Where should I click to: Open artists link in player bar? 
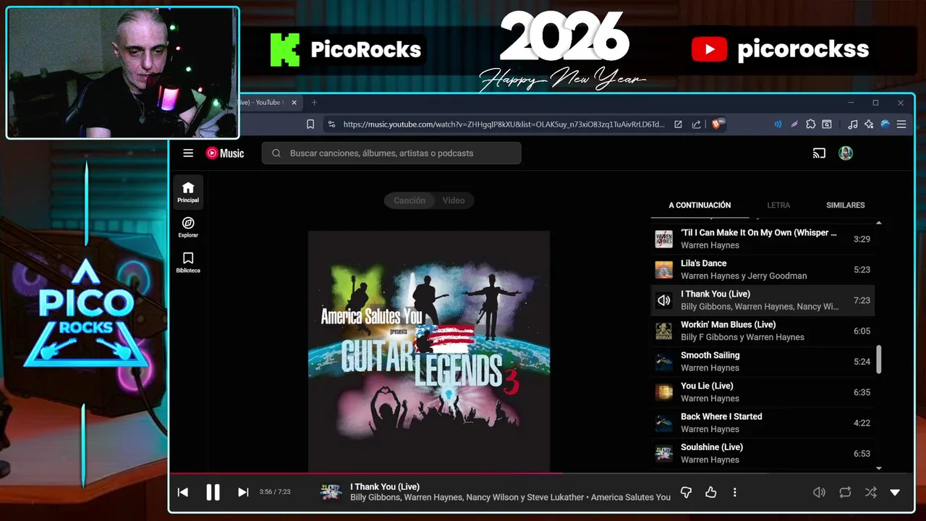(468, 498)
